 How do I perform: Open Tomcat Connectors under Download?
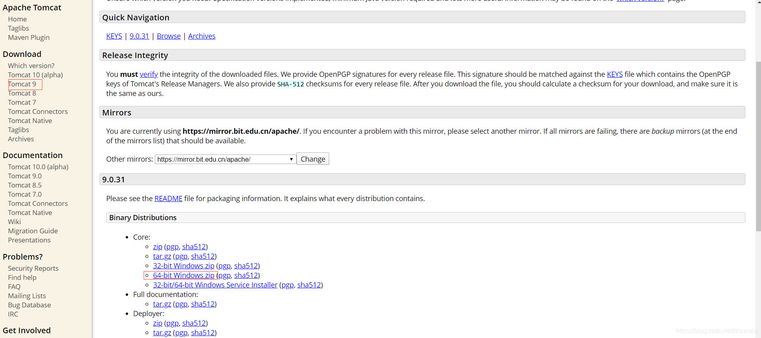[38, 111]
